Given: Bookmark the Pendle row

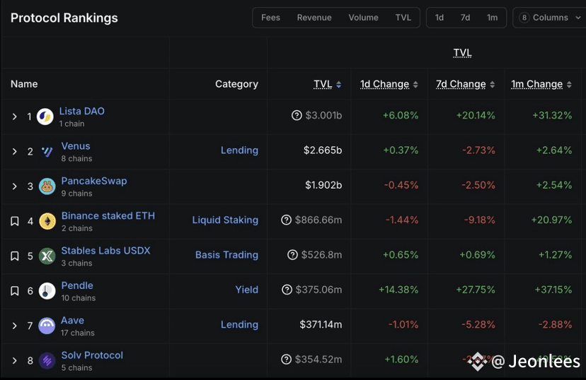Looking at the screenshot, I should point(15,291).
